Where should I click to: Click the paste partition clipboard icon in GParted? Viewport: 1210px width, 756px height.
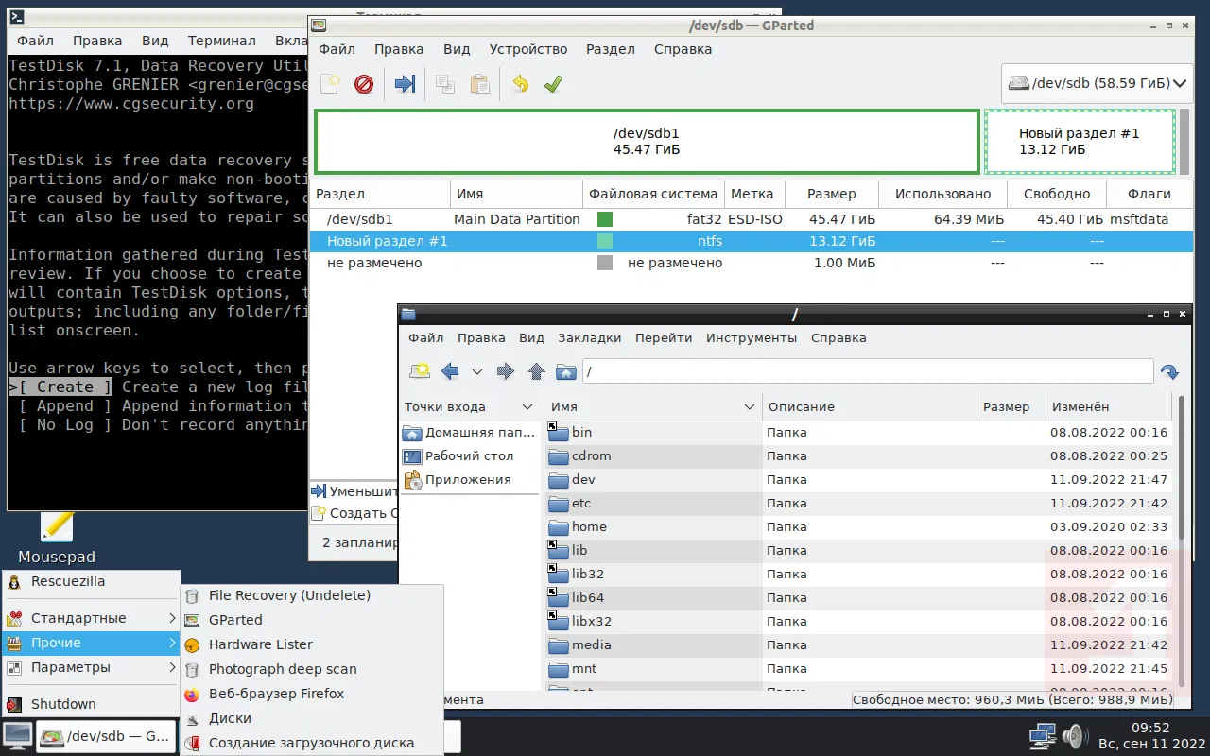point(480,84)
